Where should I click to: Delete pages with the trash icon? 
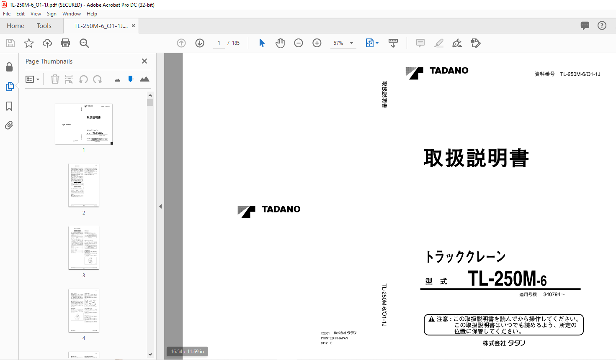point(55,79)
